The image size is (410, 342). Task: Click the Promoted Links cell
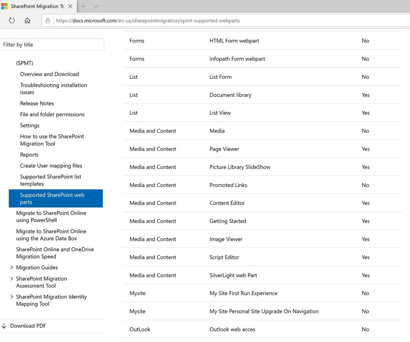tap(228, 185)
